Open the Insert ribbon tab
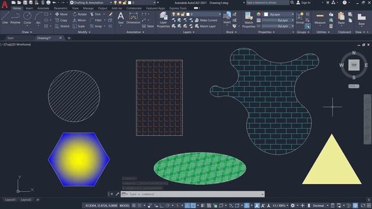 pos(29,8)
